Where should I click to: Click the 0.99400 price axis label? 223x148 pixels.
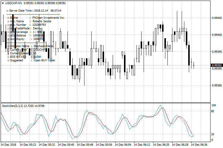216,35
